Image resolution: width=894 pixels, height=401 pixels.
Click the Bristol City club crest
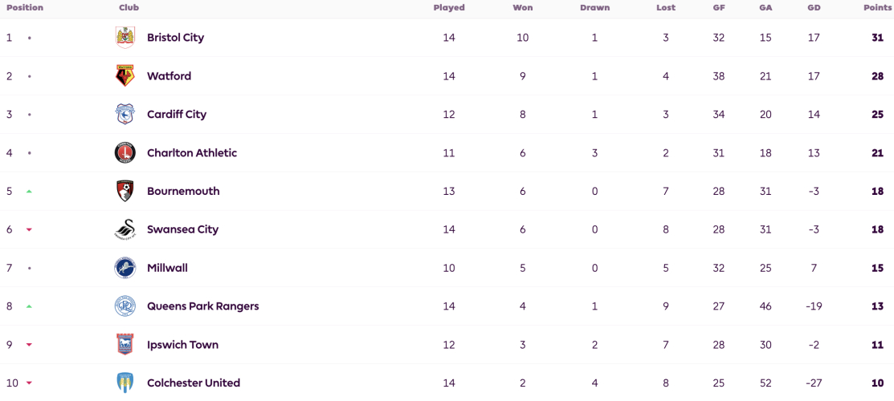click(x=125, y=38)
